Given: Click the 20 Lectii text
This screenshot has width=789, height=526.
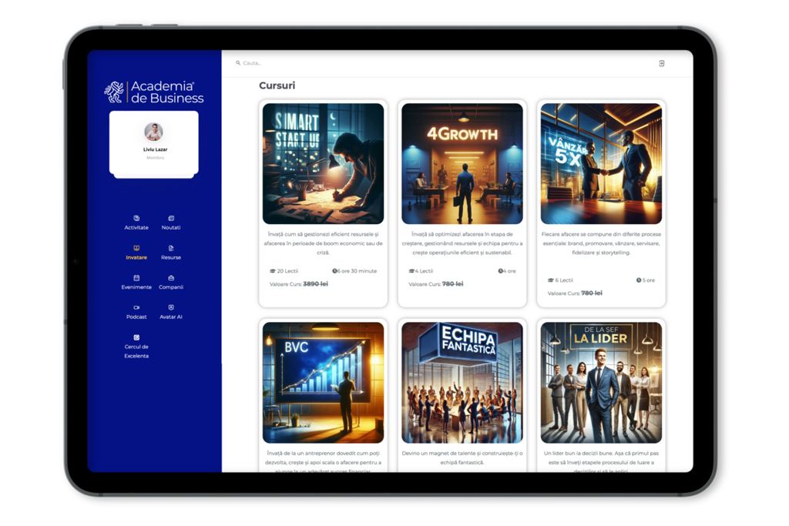Looking at the screenshot, I should click(287, 271).
